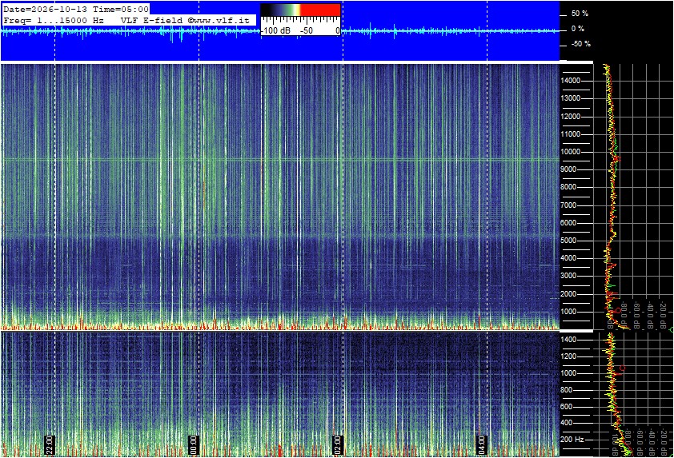This screenshot has height=458, width=674.
Task: Click the 1400 label on low-frequency axis
Action: (x=568, y=340)
